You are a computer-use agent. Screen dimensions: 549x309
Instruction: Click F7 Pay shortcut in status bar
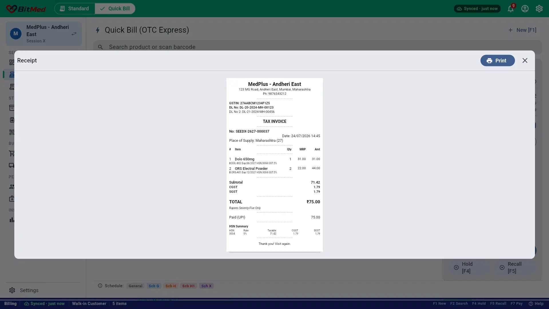(x=517, y=304)
